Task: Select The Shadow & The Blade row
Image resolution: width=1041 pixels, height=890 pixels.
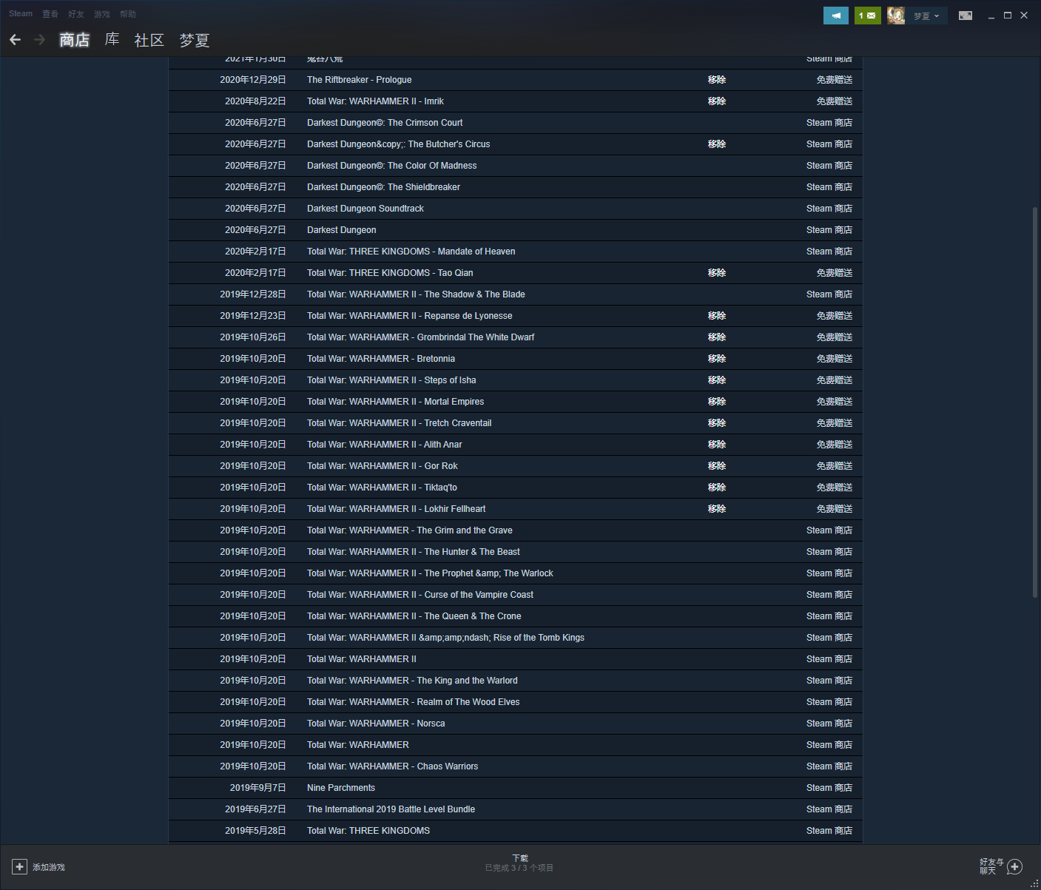Action: [x=516, y=294]
